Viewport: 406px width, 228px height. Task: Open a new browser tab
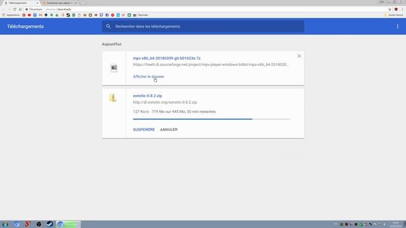[x=83, y=3]
